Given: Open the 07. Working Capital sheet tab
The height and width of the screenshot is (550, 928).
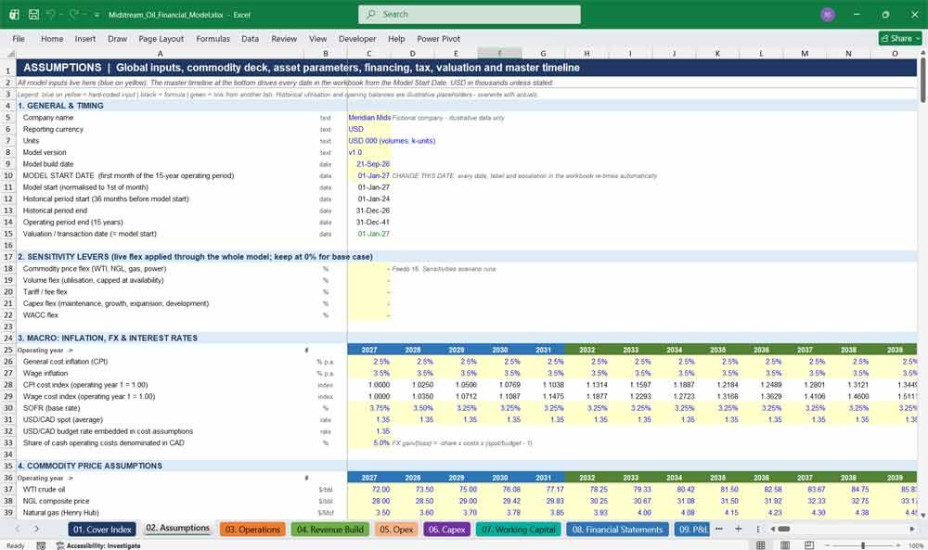Looking at the screenshot, I should pos(519,530).
